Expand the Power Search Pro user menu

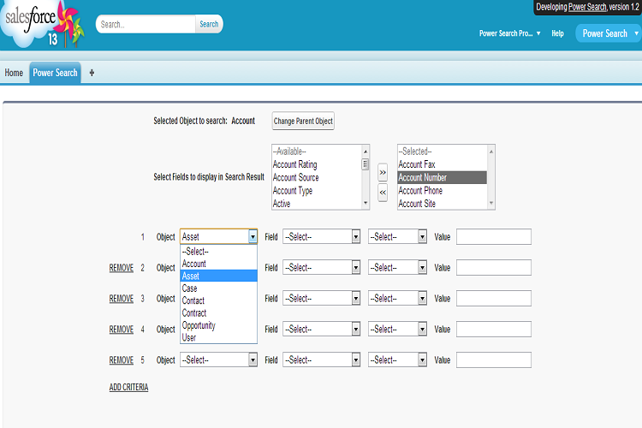(x=509, y=33)
